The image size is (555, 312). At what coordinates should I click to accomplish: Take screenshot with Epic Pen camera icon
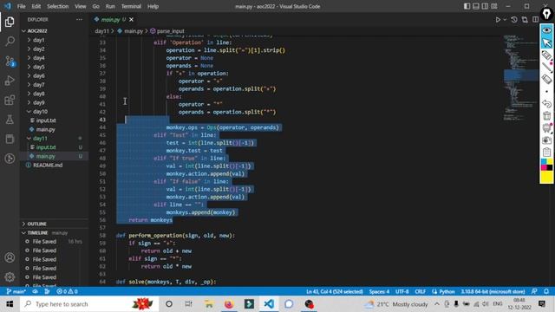pos(547,140)
